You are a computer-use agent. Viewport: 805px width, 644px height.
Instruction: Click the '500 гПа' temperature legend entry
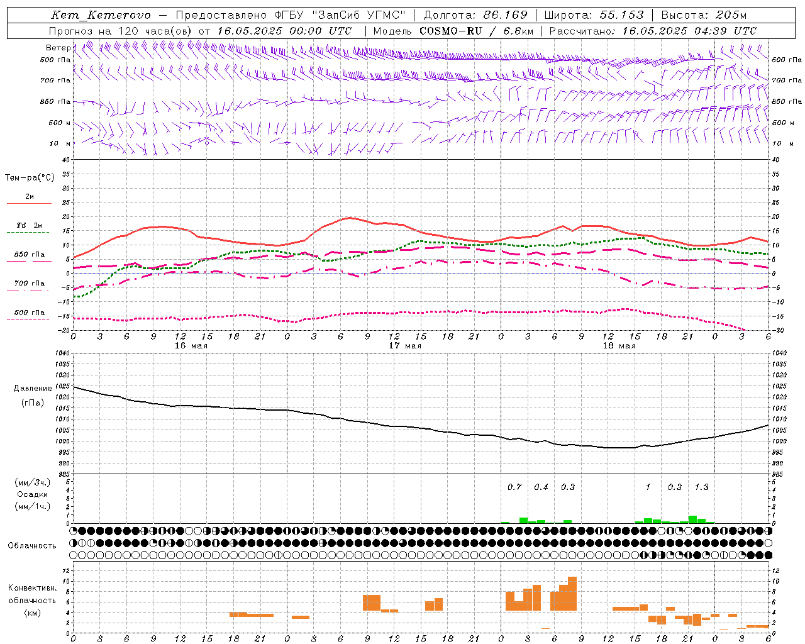(x=30, y=313)
